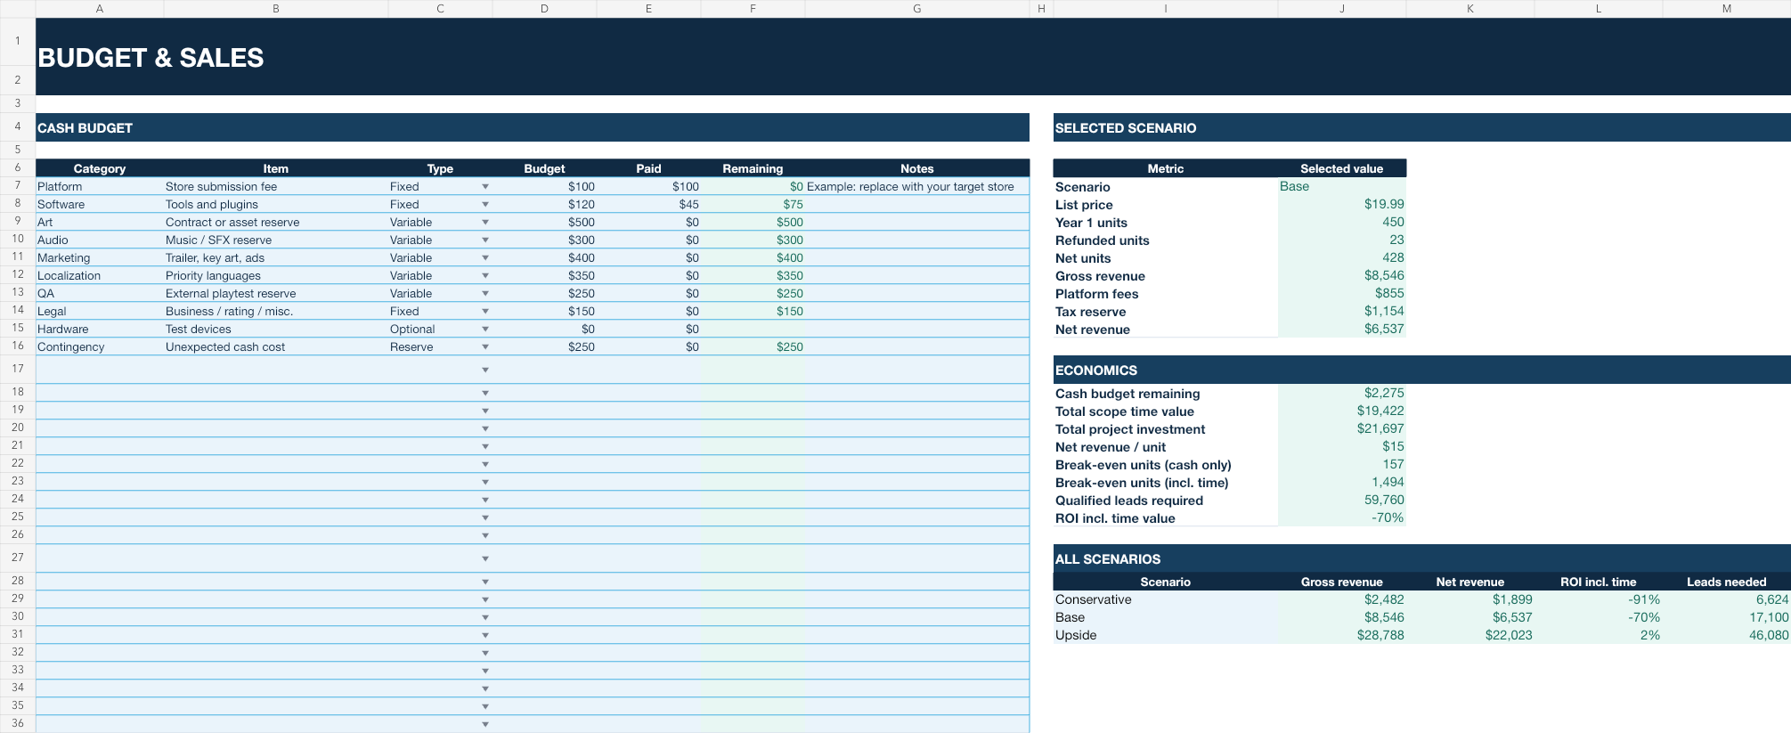Screen dimensions: 1791x733
Task: Select the Cash budget remaining $2,275 value
Action: point(1341,393)
